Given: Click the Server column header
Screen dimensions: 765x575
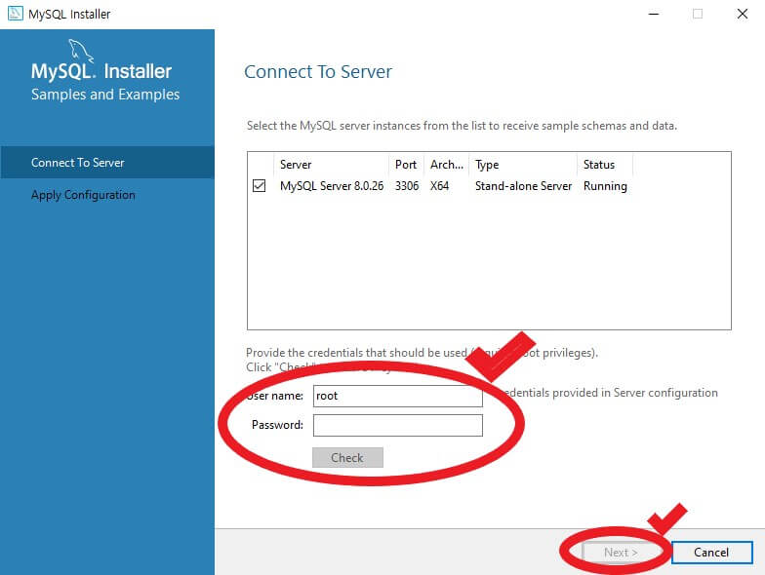Looking at the screenshot, I should (x=332, y=165).
